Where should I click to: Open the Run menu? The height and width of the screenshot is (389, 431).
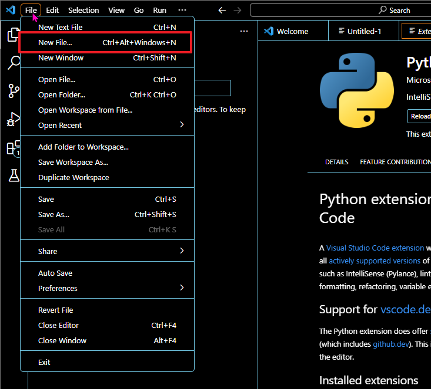coord(159,10)
